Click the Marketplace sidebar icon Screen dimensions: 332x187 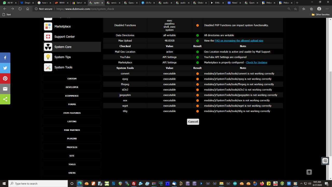coord(48,26)
